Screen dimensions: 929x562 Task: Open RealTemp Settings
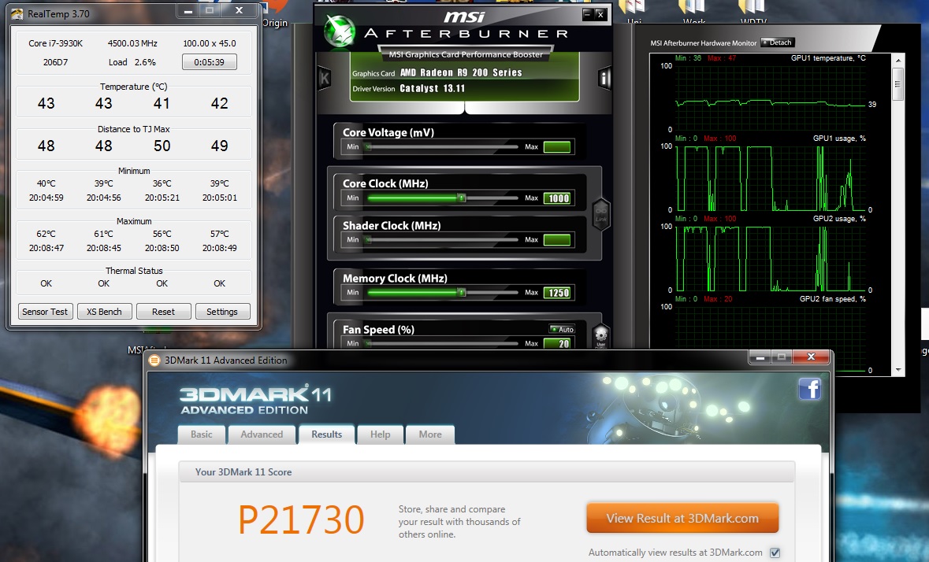click(x=222, y=311)
